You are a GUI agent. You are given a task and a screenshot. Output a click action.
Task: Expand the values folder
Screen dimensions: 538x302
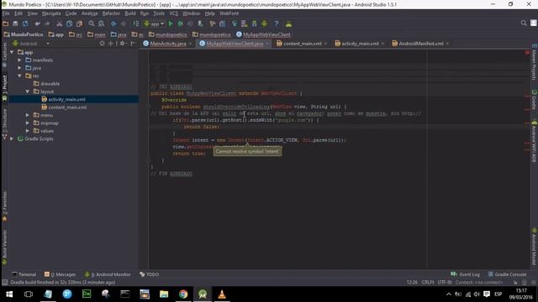28,131
